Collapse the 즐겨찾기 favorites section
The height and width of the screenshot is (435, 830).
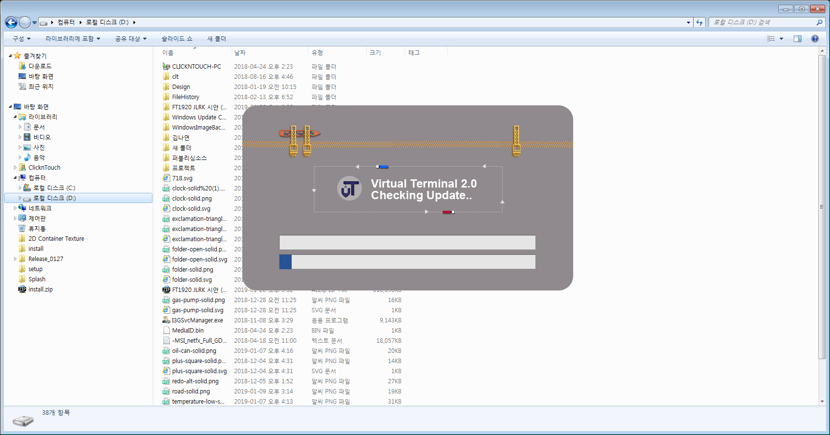click(x=10, y=56)
